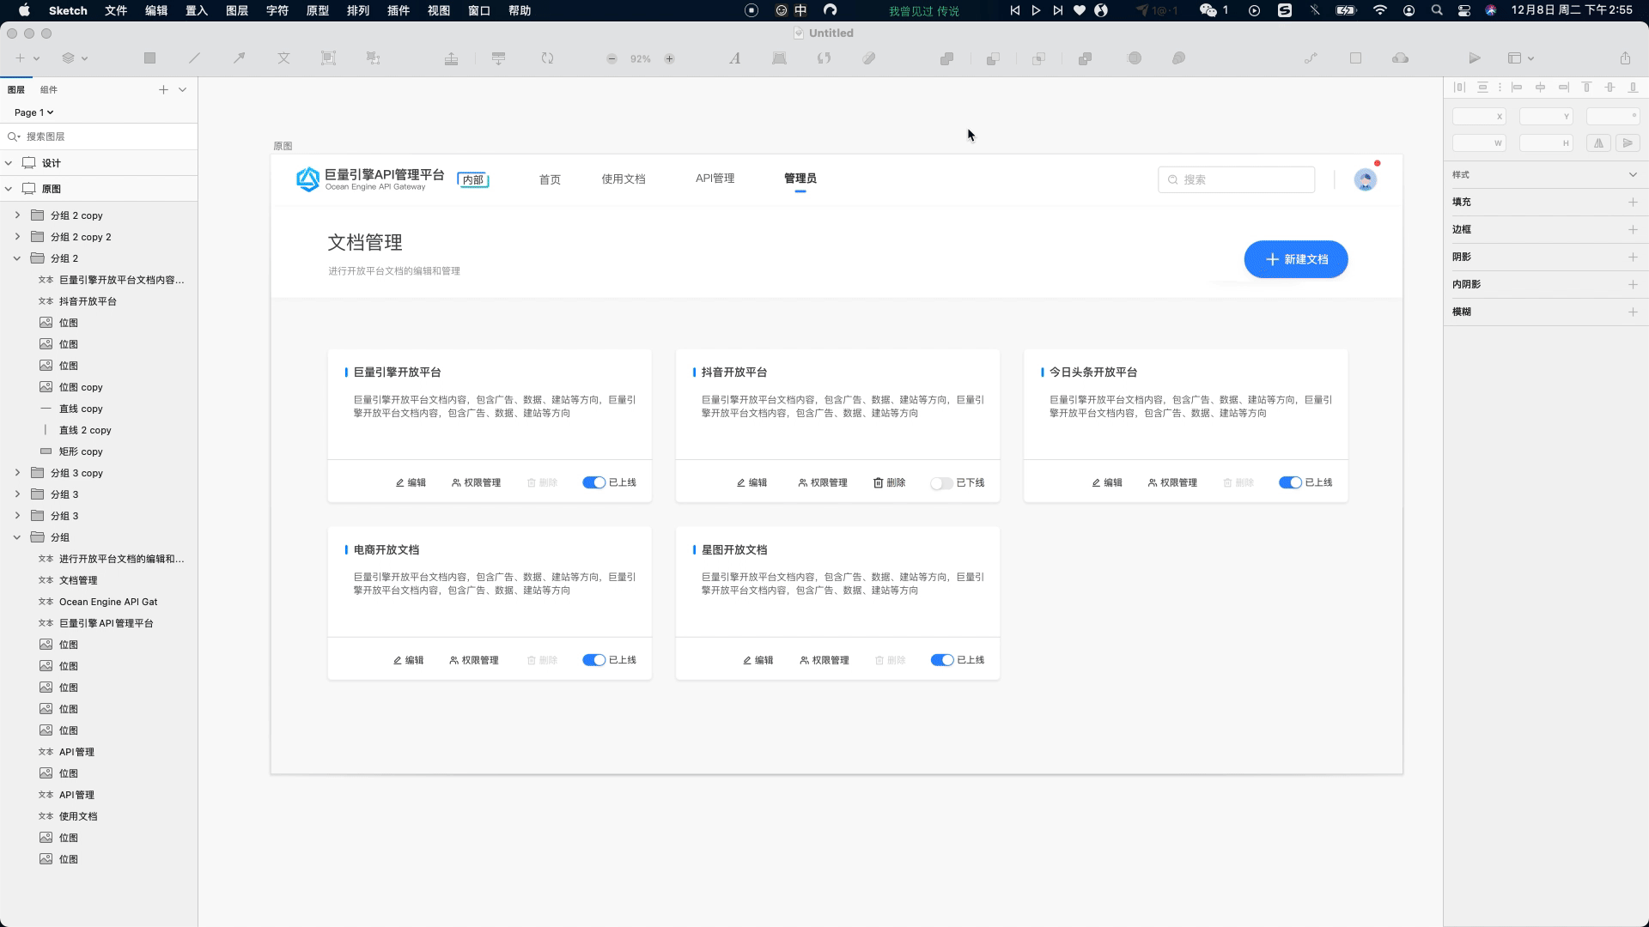Viewport: 1649px width, 927px height.
Task: Click the X position field in inspector
Action: pyautogui.click(x=1478, y=116)
